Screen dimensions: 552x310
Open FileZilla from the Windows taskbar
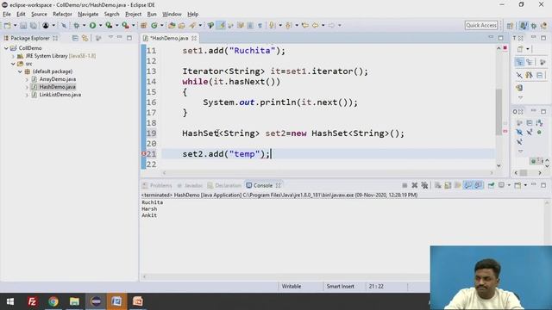32,301
